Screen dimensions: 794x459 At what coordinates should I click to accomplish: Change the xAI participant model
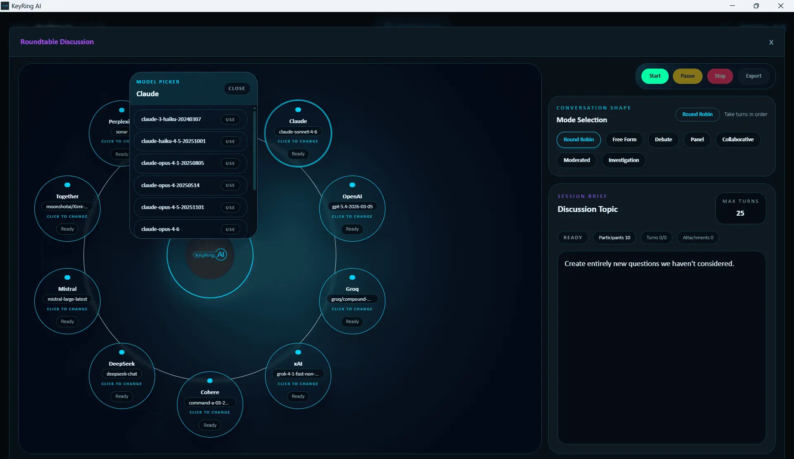click(298, 384)
